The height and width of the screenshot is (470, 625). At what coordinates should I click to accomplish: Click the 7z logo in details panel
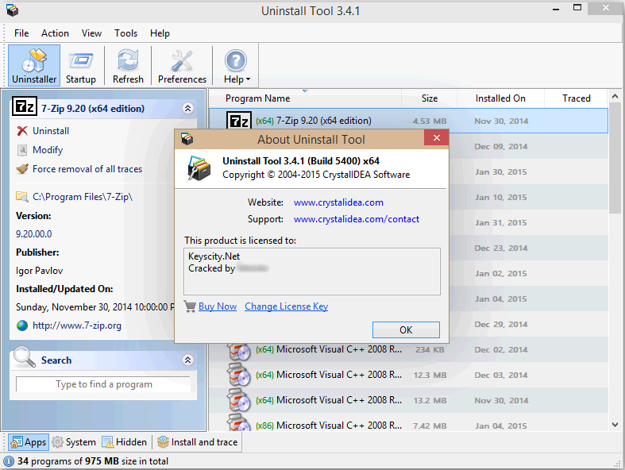pos(25,106)
